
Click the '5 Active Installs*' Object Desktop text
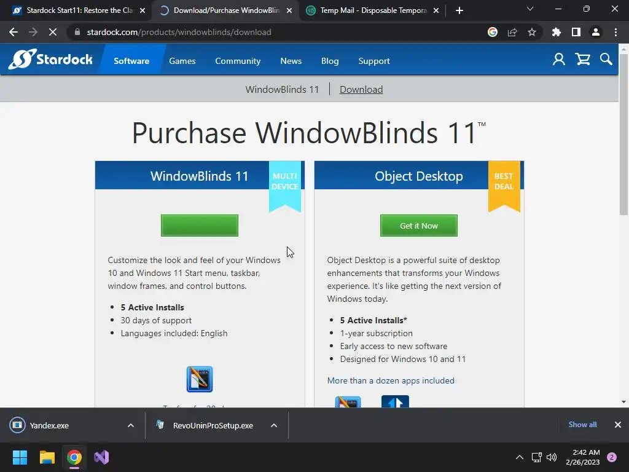[x=373, y=320]
